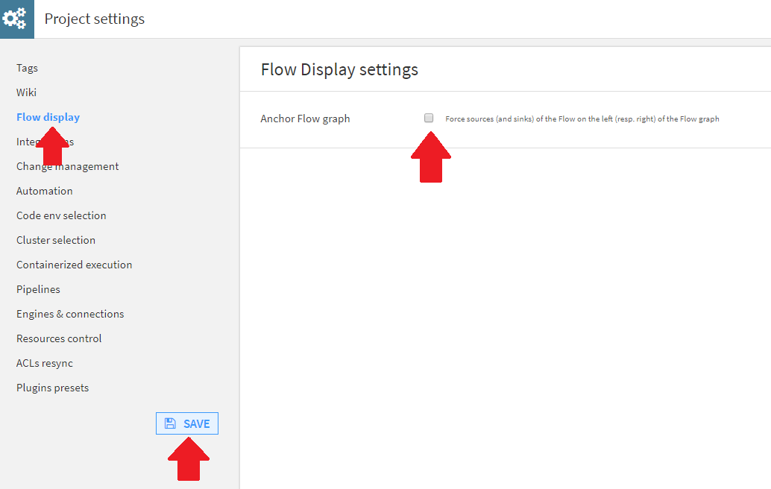Open Plugins presets section
Image resolution: width=771 pixels, height=489 pixels.
53,388
